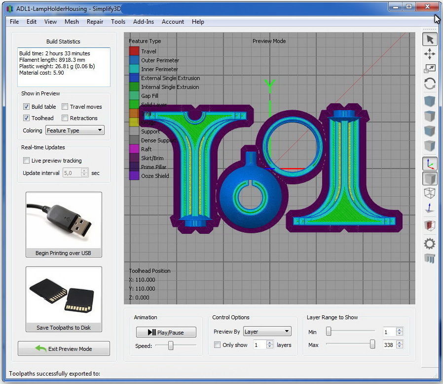
Task: Increase the Min layer value
Action: click(x=400, y=330)
